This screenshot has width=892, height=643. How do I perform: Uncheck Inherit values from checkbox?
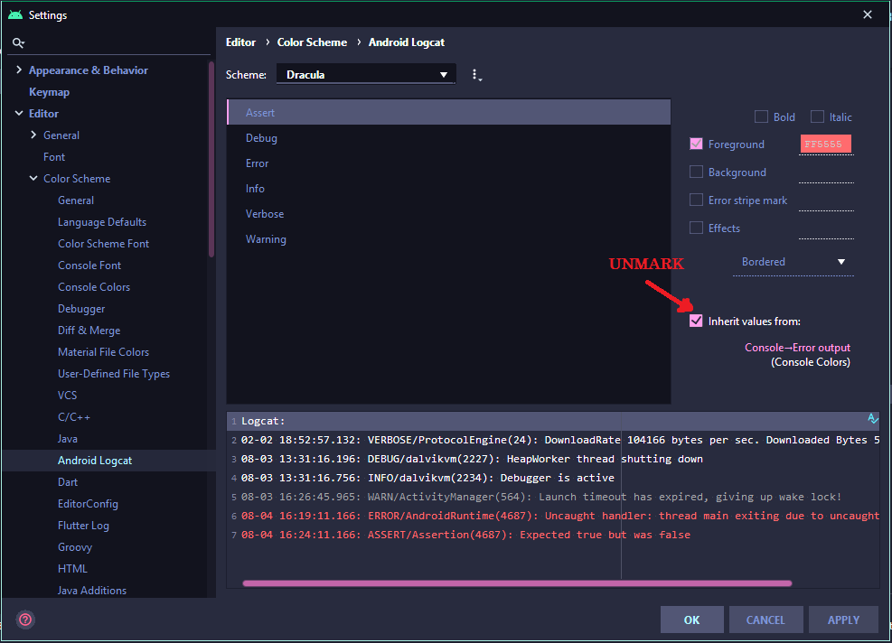pos(696,321)
